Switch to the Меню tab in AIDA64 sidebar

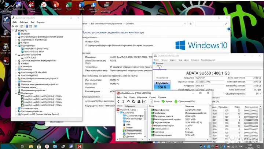pyautogui.click(x=120, y=106)
